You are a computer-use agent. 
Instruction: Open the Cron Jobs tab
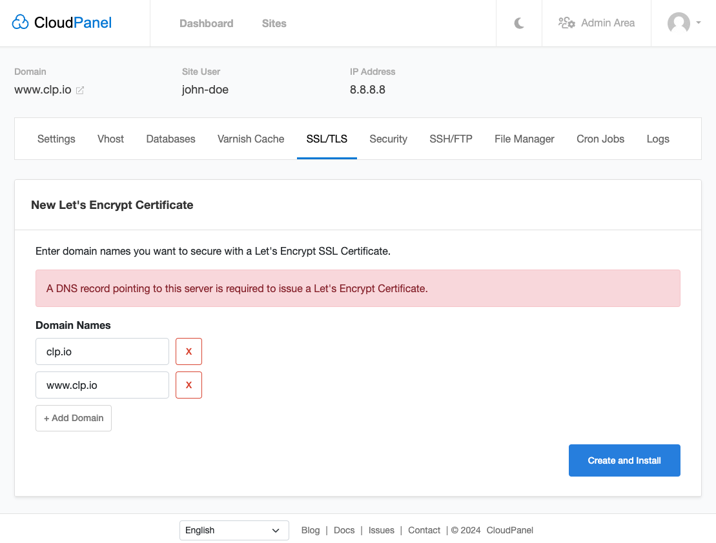click(600, 139)
